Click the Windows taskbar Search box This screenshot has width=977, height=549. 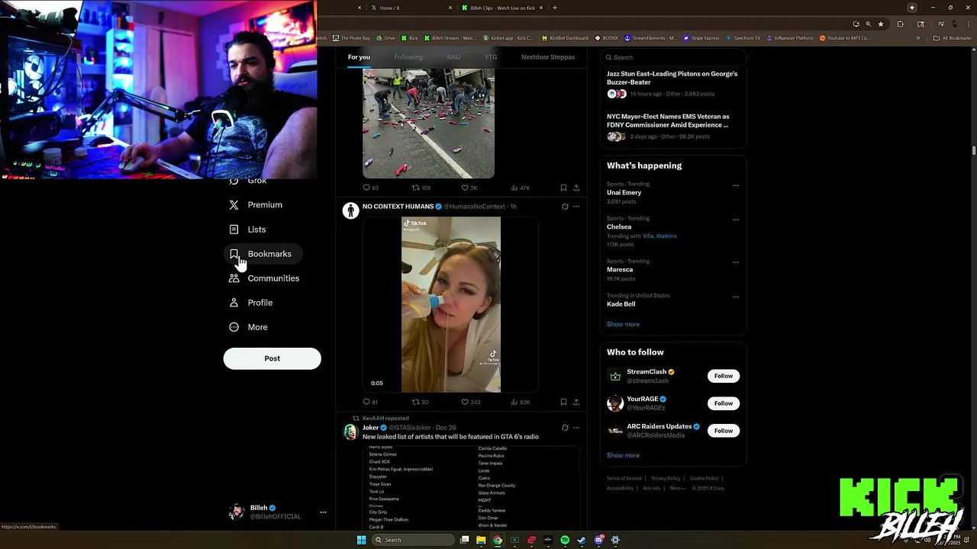point(412,540)
